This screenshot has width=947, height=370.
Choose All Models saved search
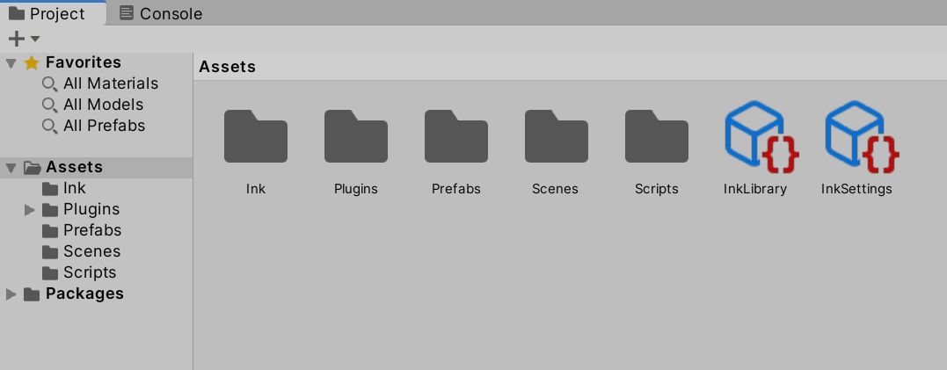[x=103, y=105]
